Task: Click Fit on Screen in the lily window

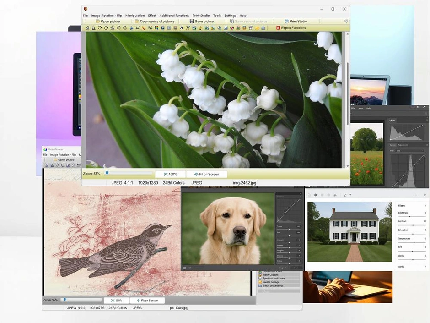Action: (x=207, y=174)
